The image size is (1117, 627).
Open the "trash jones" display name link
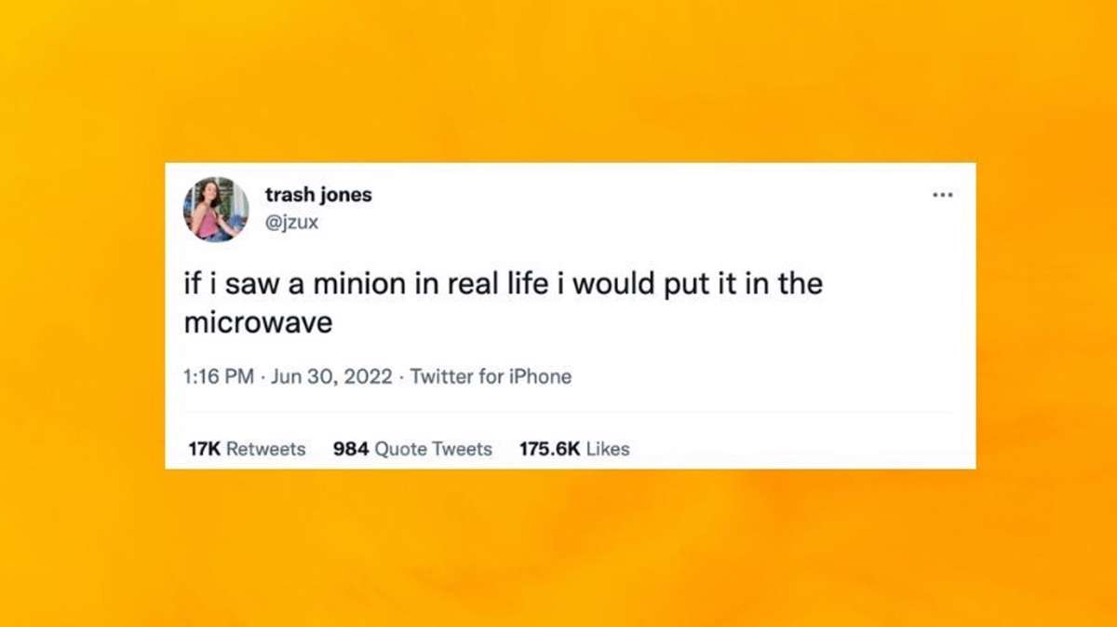tap(318, 195)
